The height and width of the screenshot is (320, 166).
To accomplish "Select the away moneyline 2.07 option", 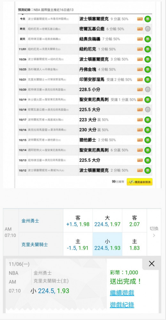I will click(134, 220).
